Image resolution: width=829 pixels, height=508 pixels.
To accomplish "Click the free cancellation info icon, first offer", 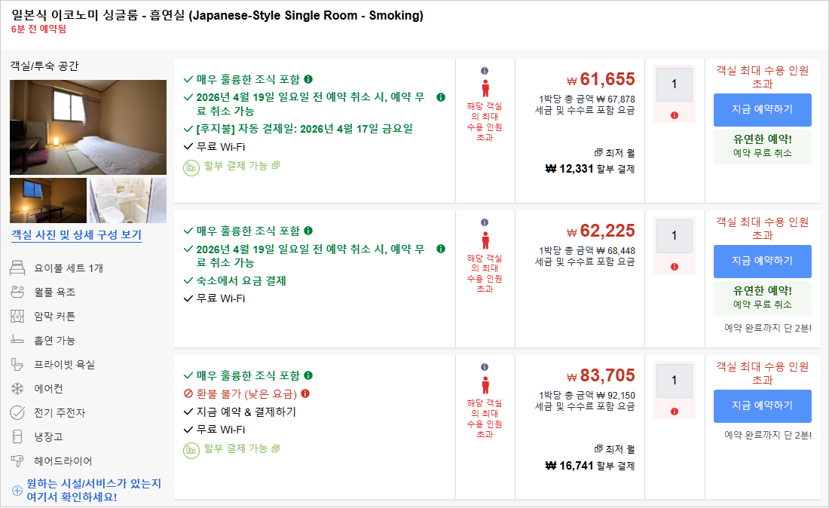I will point(441,97).
